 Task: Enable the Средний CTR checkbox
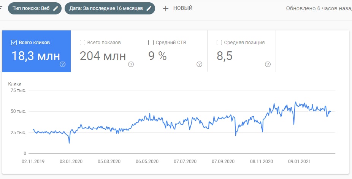click(151, 43)
